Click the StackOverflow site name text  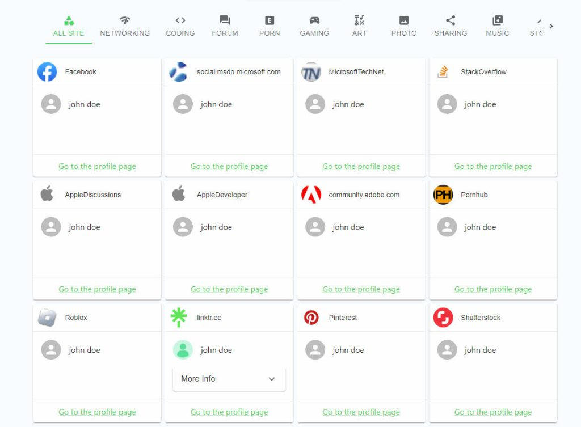(x=483, y=72)
